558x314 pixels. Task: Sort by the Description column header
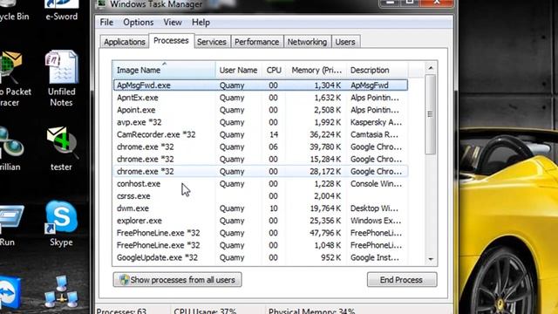pos(378,70)
